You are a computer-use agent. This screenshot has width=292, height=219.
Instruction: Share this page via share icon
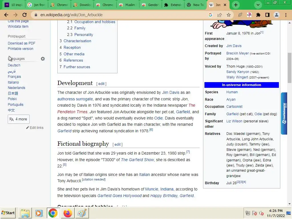coord(220,15)
